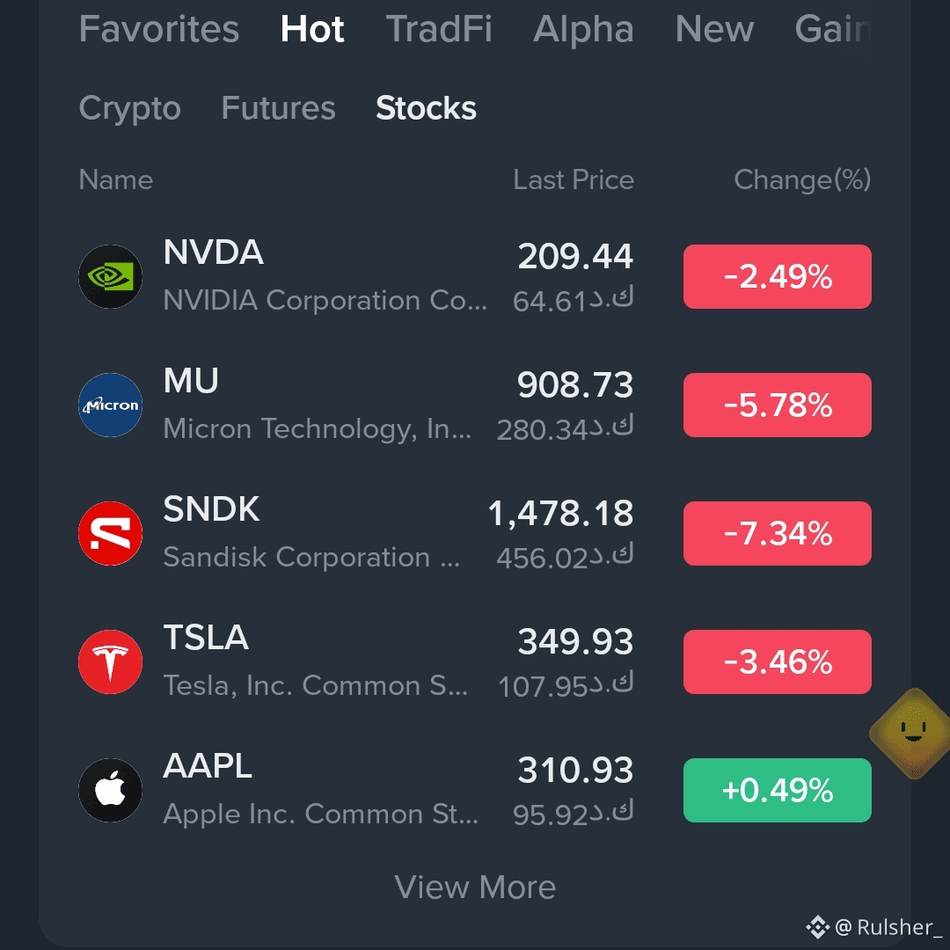The width and height of the screenshot is (950, 950).
Task: Open the yellow smiley assistant bubble
Action: (912, 734)
